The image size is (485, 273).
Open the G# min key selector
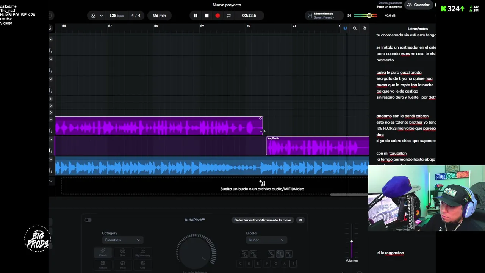pyautogui.click(x=160, y=16)
